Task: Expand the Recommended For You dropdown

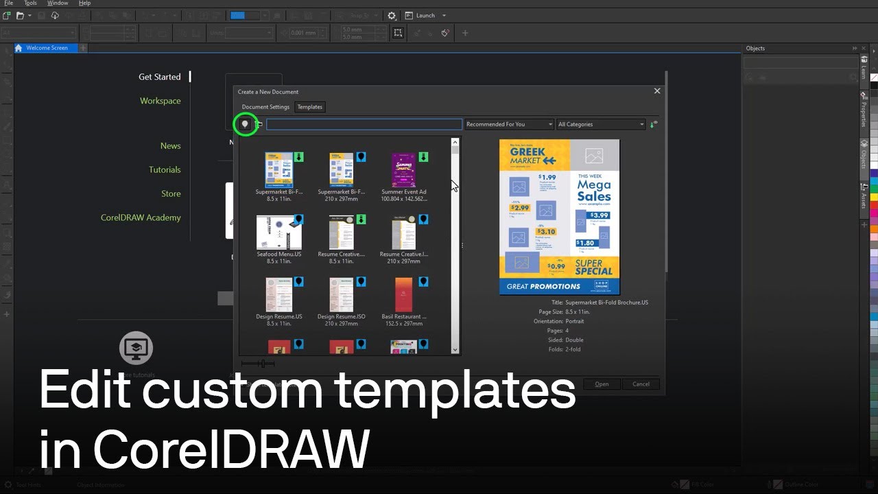Action: 550,124
